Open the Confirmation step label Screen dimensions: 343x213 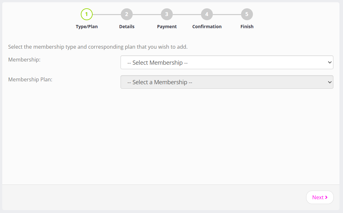coord(207,27)
